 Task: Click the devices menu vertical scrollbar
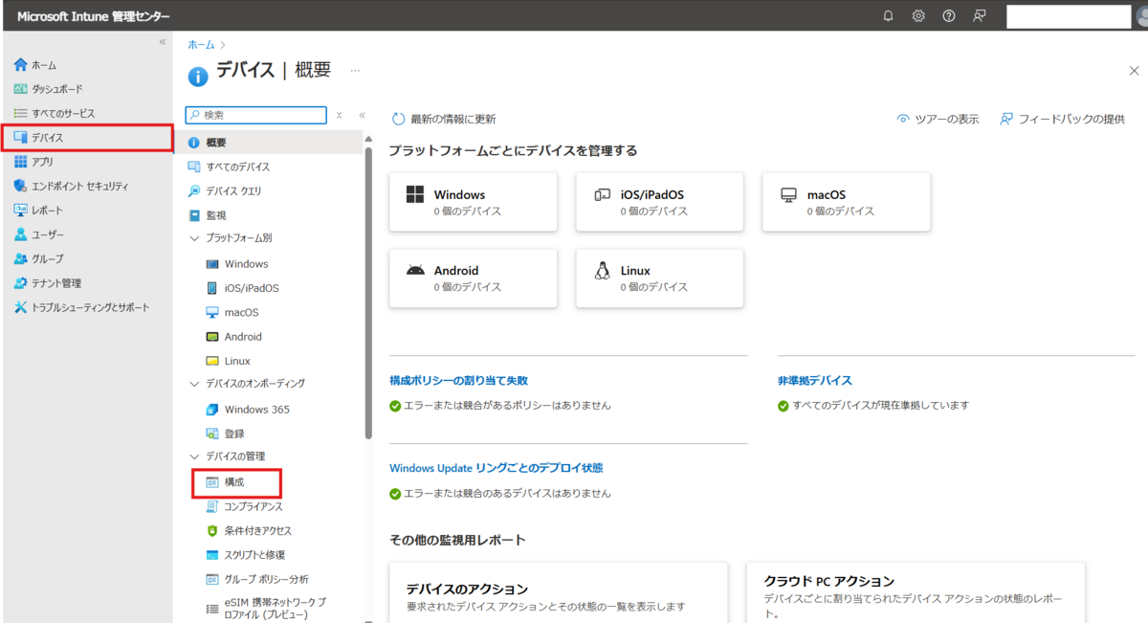click(x=368, y=292)
